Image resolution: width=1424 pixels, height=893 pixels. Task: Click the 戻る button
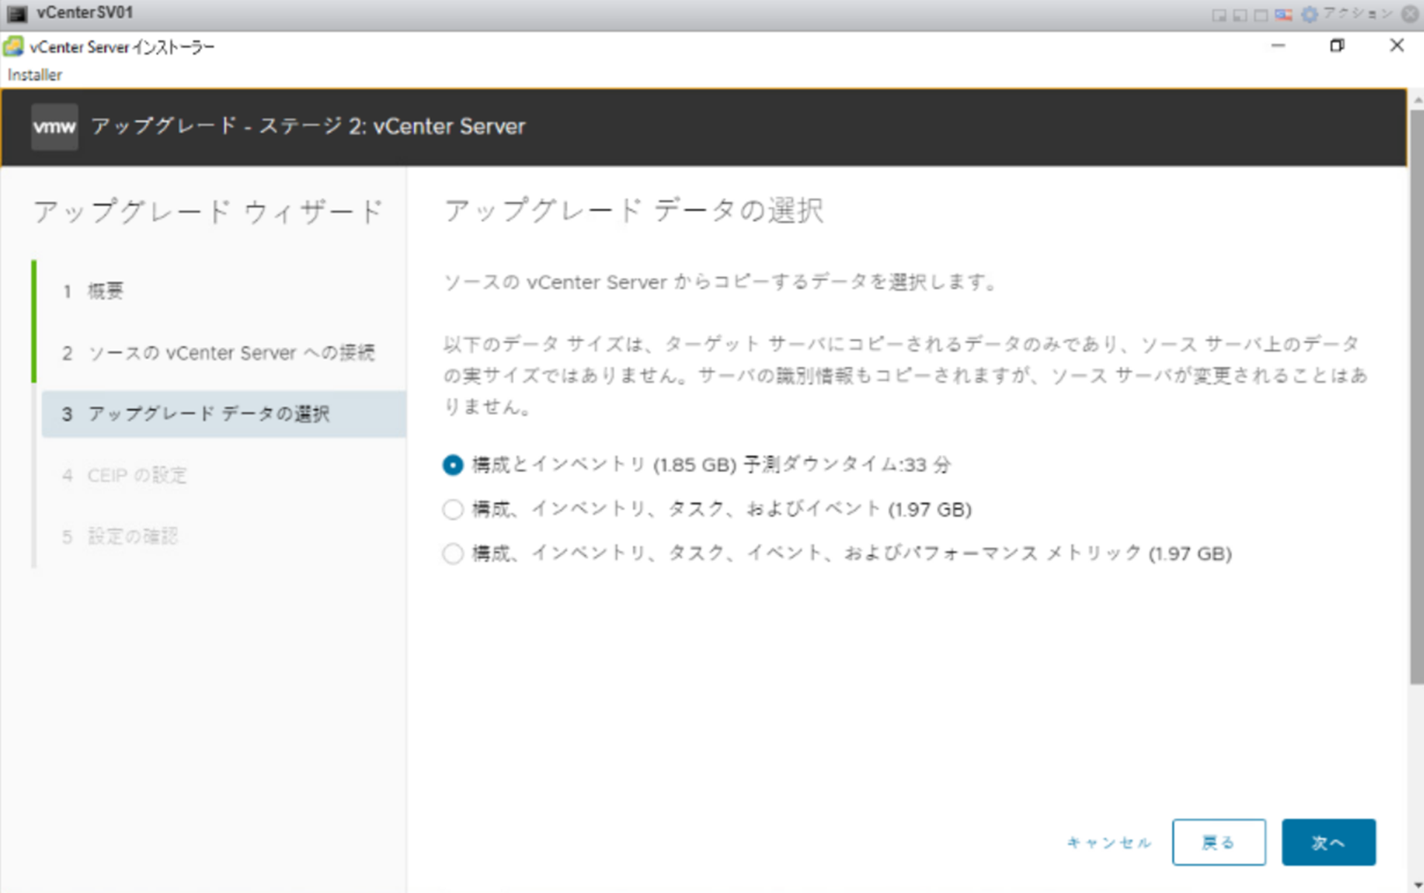pos(1218,843)
